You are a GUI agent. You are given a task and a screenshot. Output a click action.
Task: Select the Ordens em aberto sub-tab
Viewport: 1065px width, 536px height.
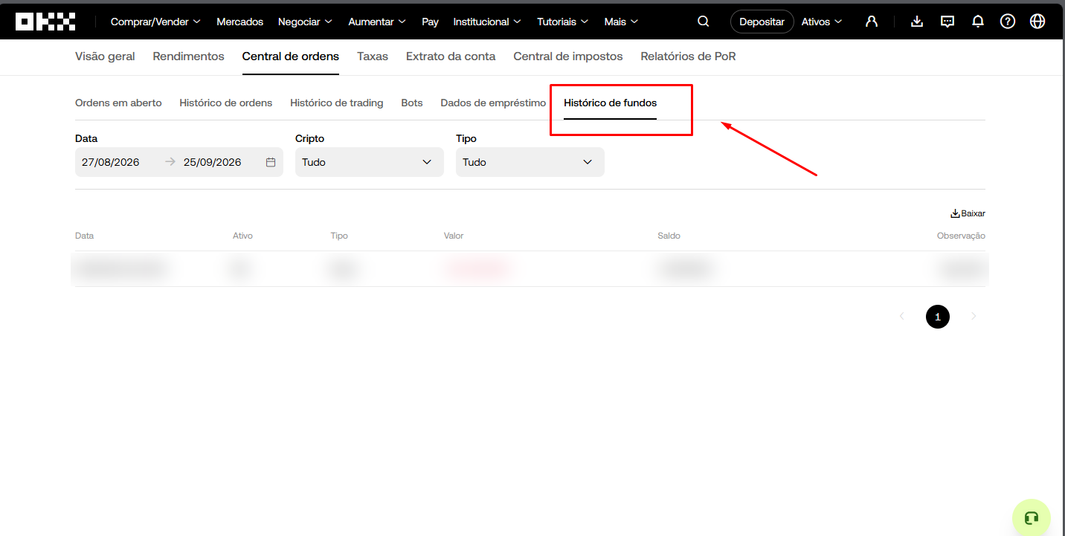(118, 103)
